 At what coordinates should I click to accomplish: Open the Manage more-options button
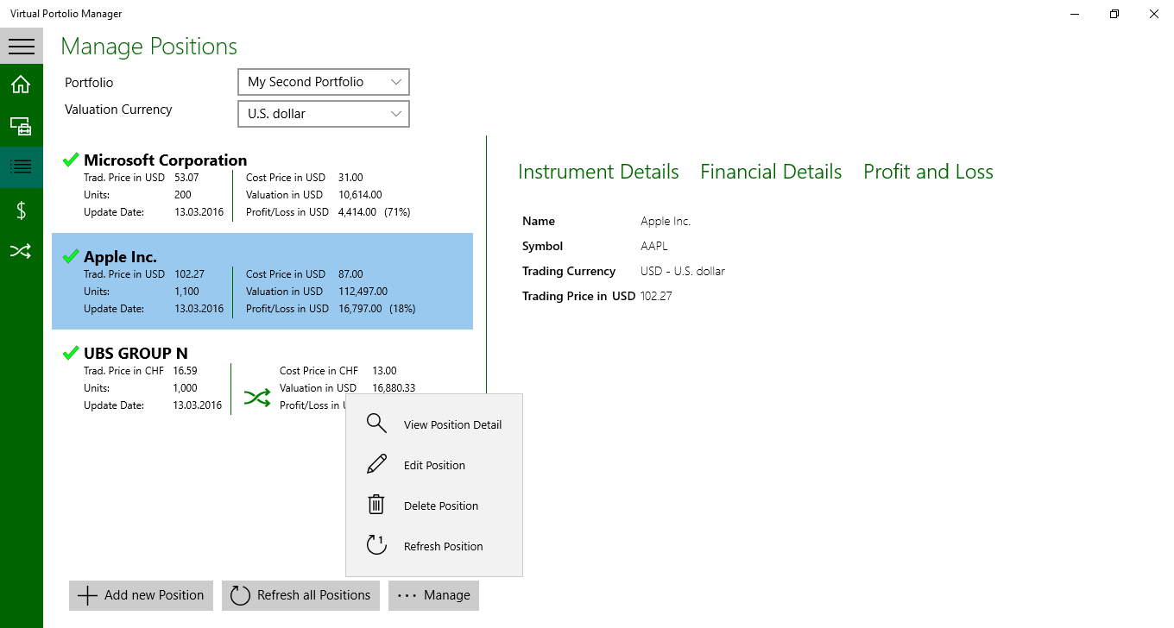point(433,595)
